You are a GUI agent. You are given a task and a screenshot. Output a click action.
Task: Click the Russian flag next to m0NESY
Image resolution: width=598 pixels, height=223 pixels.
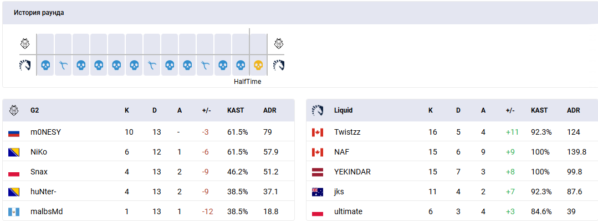[x=14, y=132]
